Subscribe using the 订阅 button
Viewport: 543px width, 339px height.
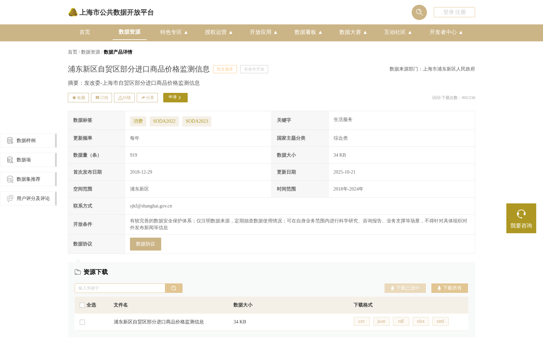coord(101,98)
